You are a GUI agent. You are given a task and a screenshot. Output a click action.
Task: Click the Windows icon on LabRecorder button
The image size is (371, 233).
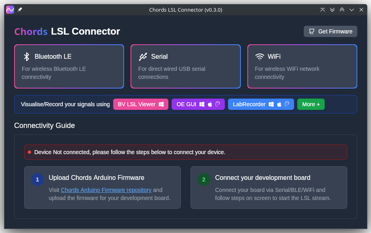click(272, 104)
